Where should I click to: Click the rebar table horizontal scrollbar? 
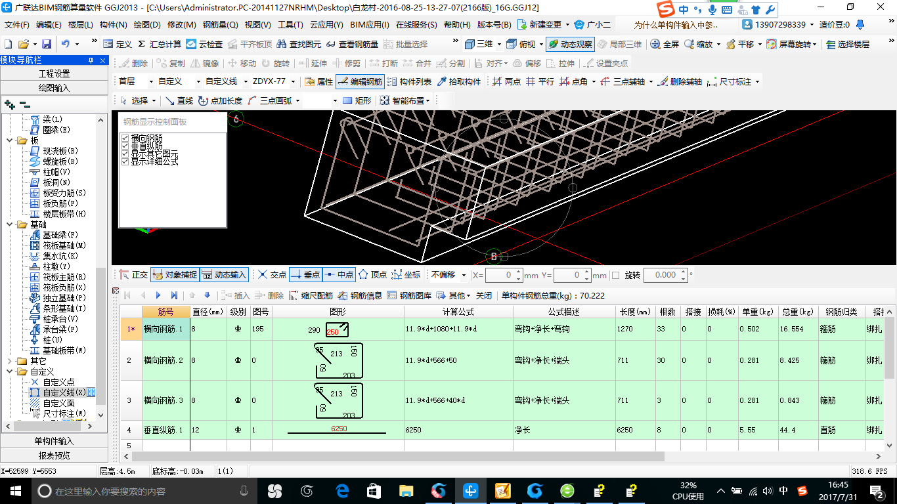399,456
